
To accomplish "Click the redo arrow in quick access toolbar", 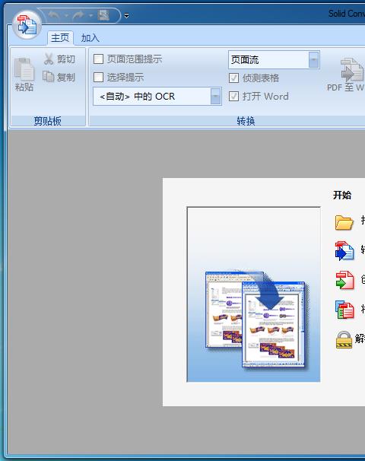I will (78, 14).
